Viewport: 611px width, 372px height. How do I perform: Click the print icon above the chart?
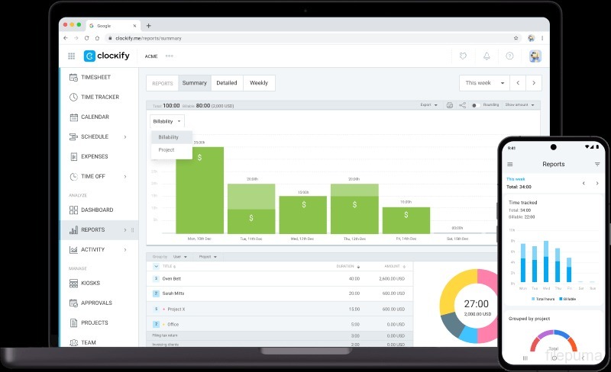(x=450, y=105)
